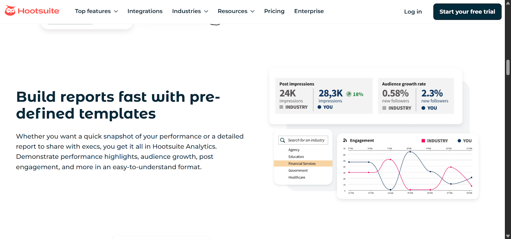The height and width of the screenshot is (239, 511).
Task: Expand the Industries menu chevron
Action: [206, 12]
